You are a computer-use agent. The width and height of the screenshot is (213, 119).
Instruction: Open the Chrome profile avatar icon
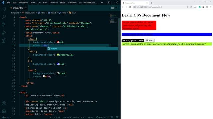207,7
